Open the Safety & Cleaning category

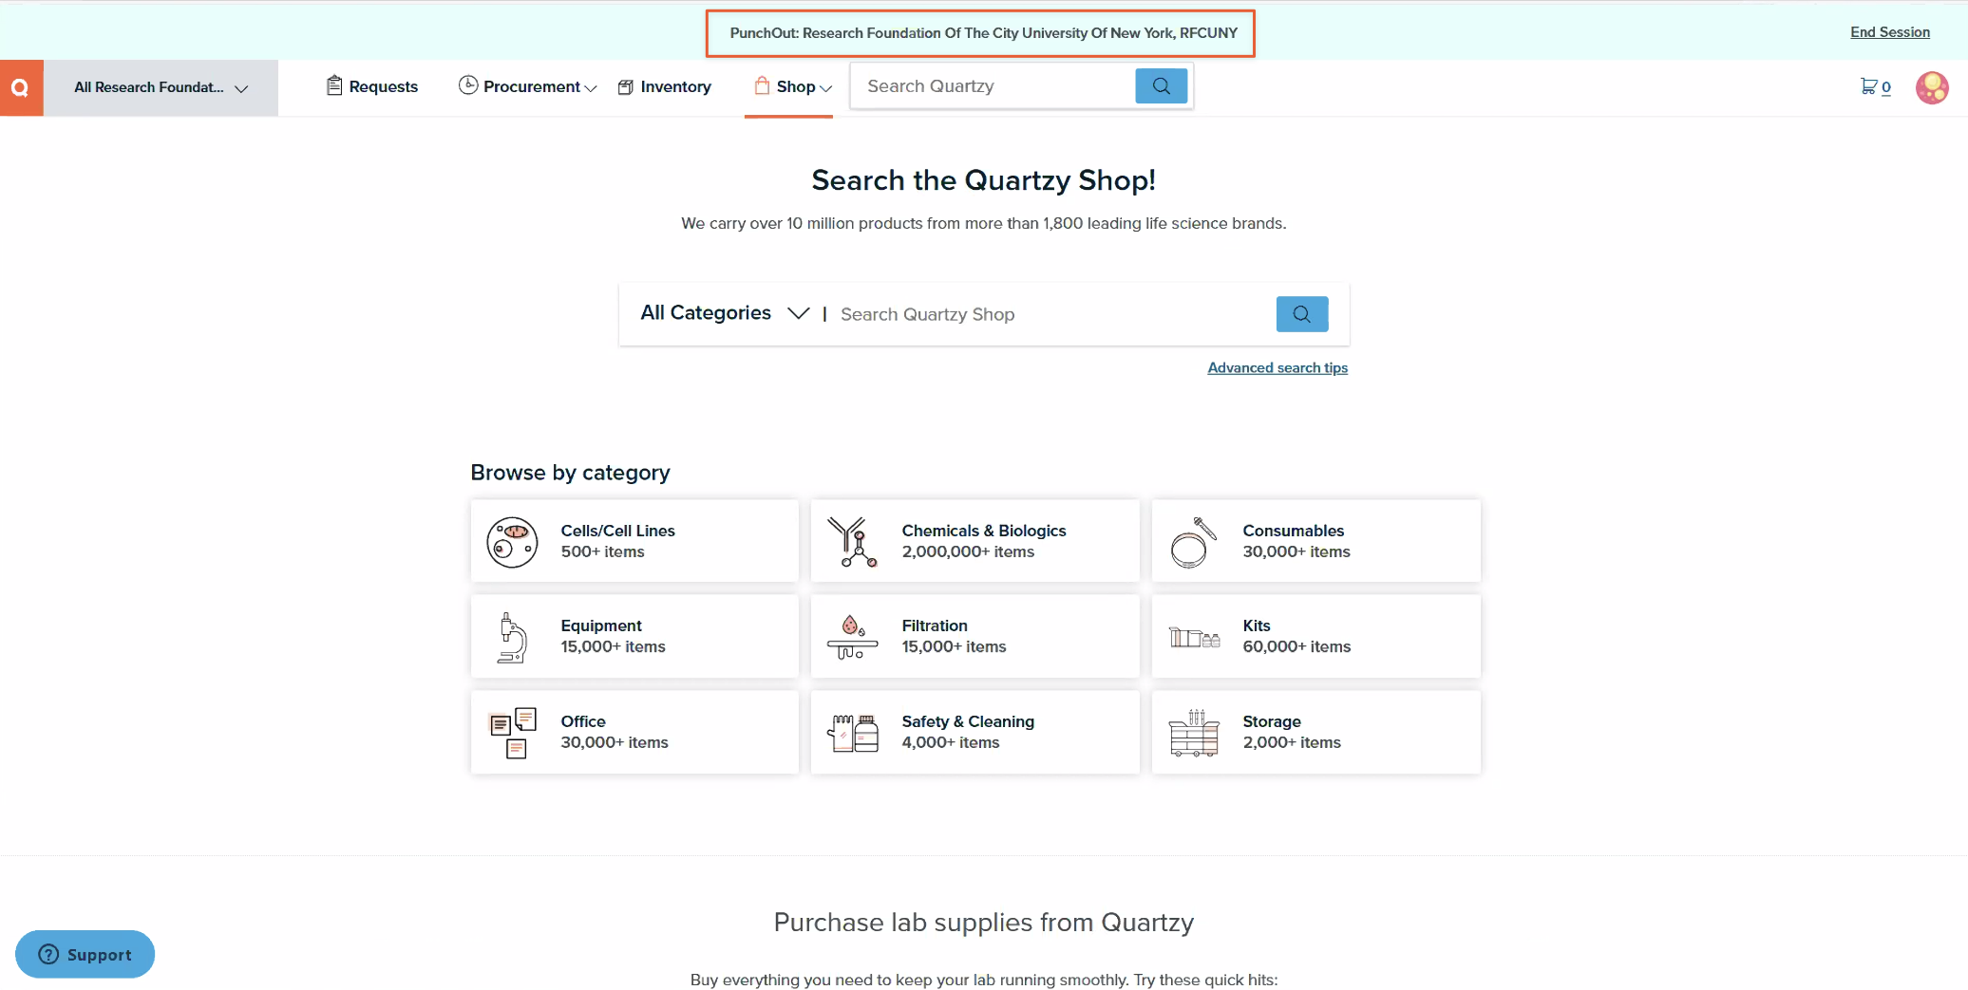pyautogui.click(x=975, y=732)
